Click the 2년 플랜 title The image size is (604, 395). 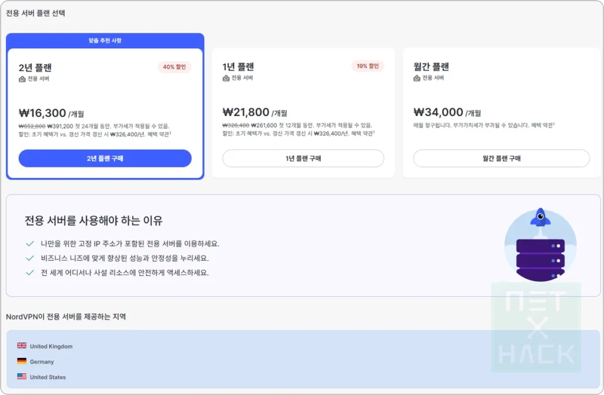35,68
